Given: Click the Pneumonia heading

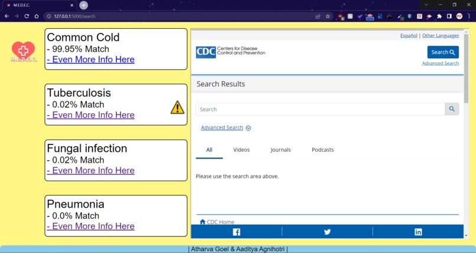Looking at the screenshot, I should pyautogui.click(x=76, y=204).
